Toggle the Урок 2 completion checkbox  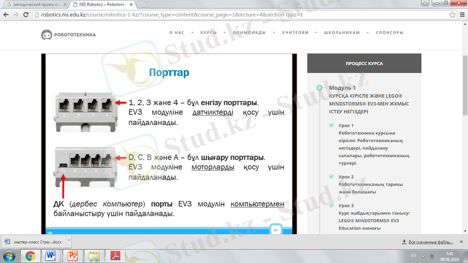332,176
